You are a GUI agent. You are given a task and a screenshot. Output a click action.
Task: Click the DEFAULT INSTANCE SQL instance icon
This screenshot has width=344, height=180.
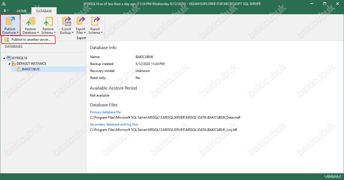click(14, 64)
